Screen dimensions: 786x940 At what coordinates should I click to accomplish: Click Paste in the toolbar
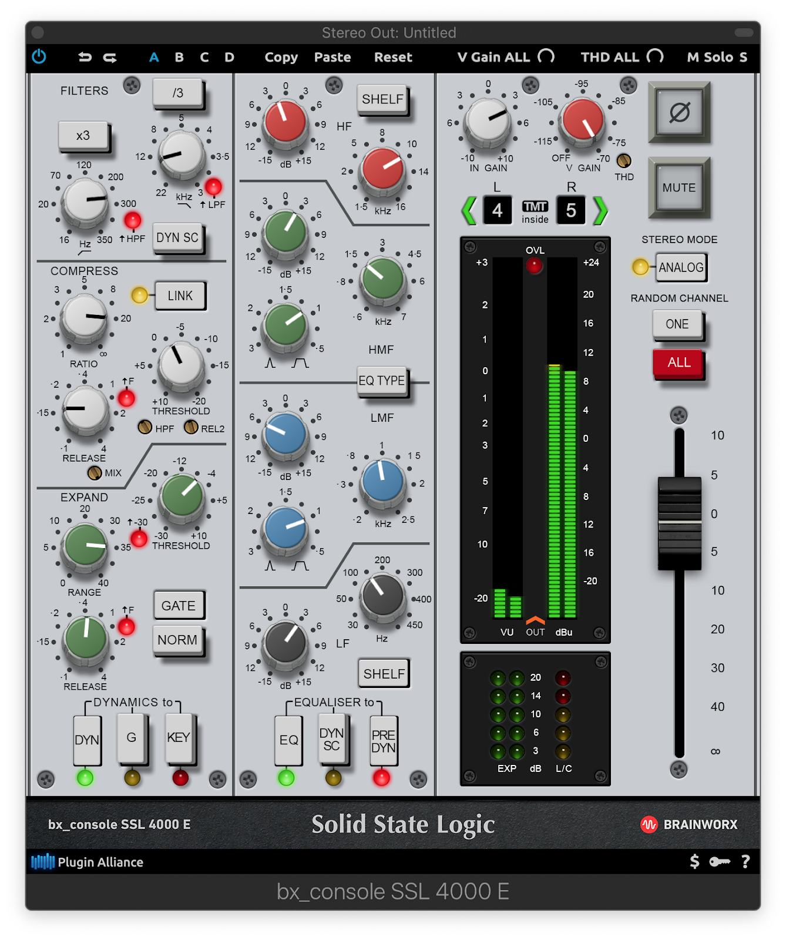(x=332, y=57)
